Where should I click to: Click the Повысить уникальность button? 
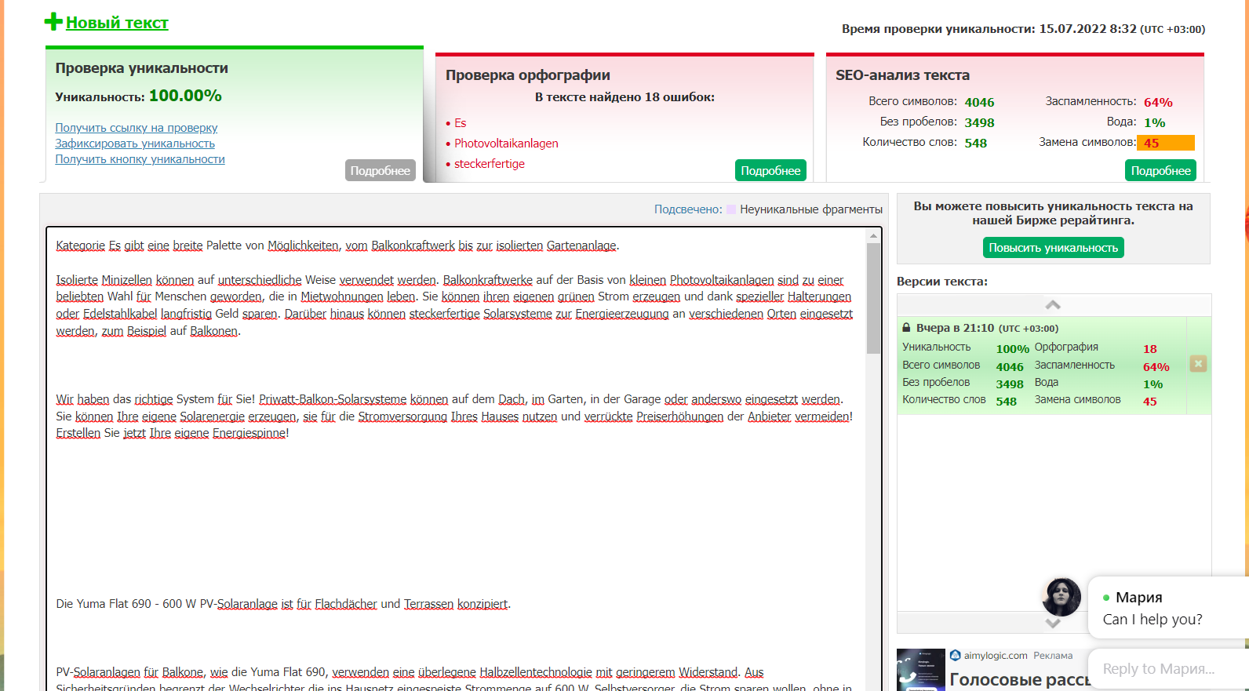point(1053,248)
